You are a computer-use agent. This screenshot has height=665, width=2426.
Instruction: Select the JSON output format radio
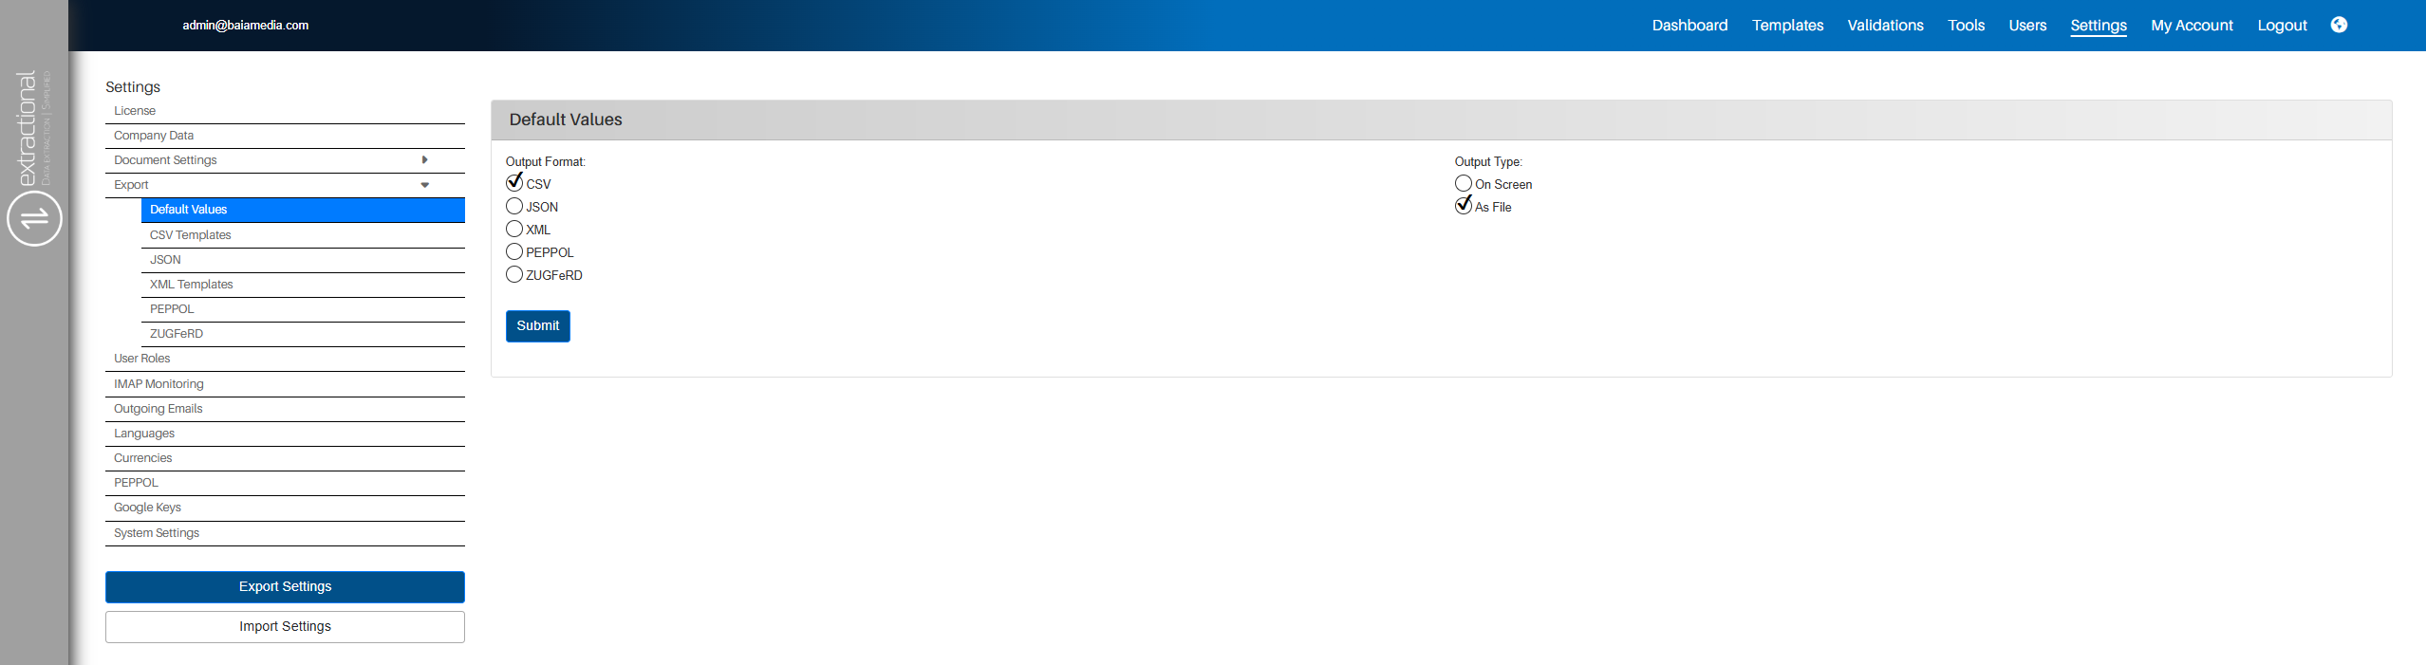(514, 207)
